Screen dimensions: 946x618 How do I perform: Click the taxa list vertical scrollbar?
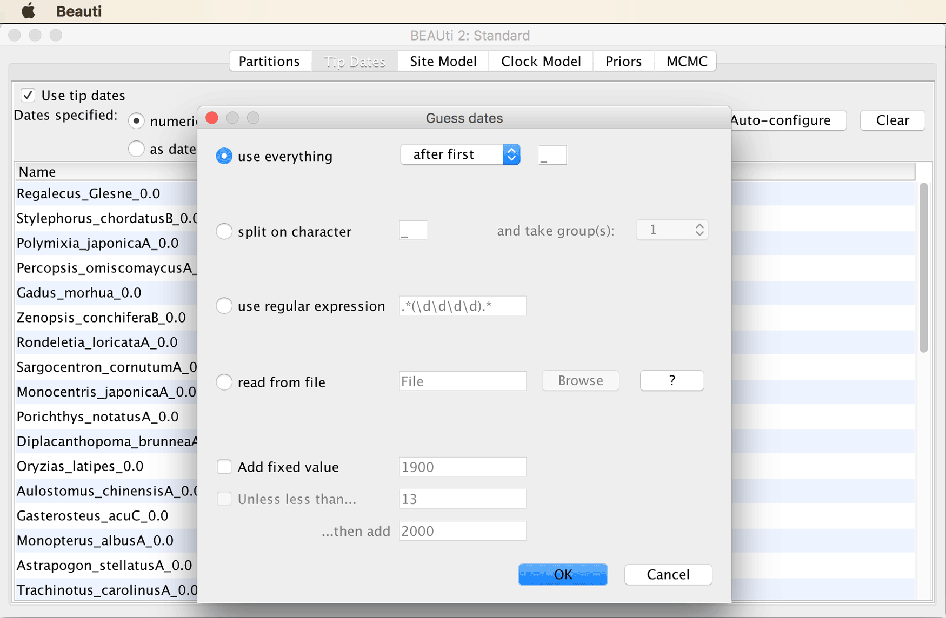point(923,267)
